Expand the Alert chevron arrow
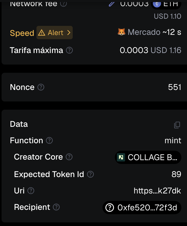The height and width of the screenshot is (226, 187). [69, 33]
